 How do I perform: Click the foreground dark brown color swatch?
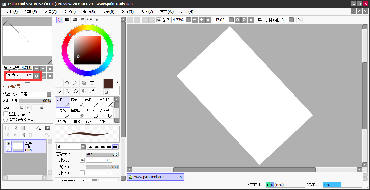108,84
